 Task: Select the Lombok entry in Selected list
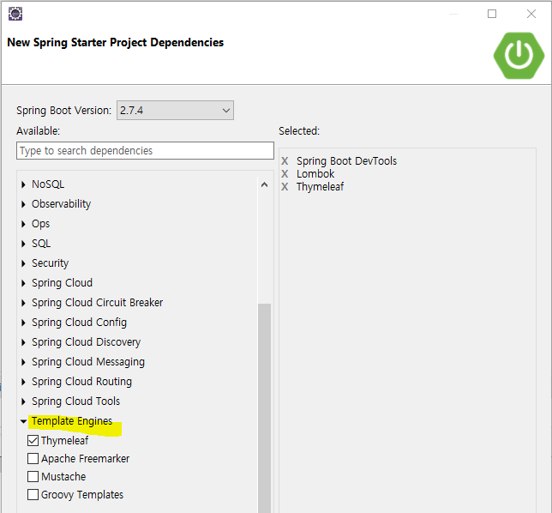(315, 173)
